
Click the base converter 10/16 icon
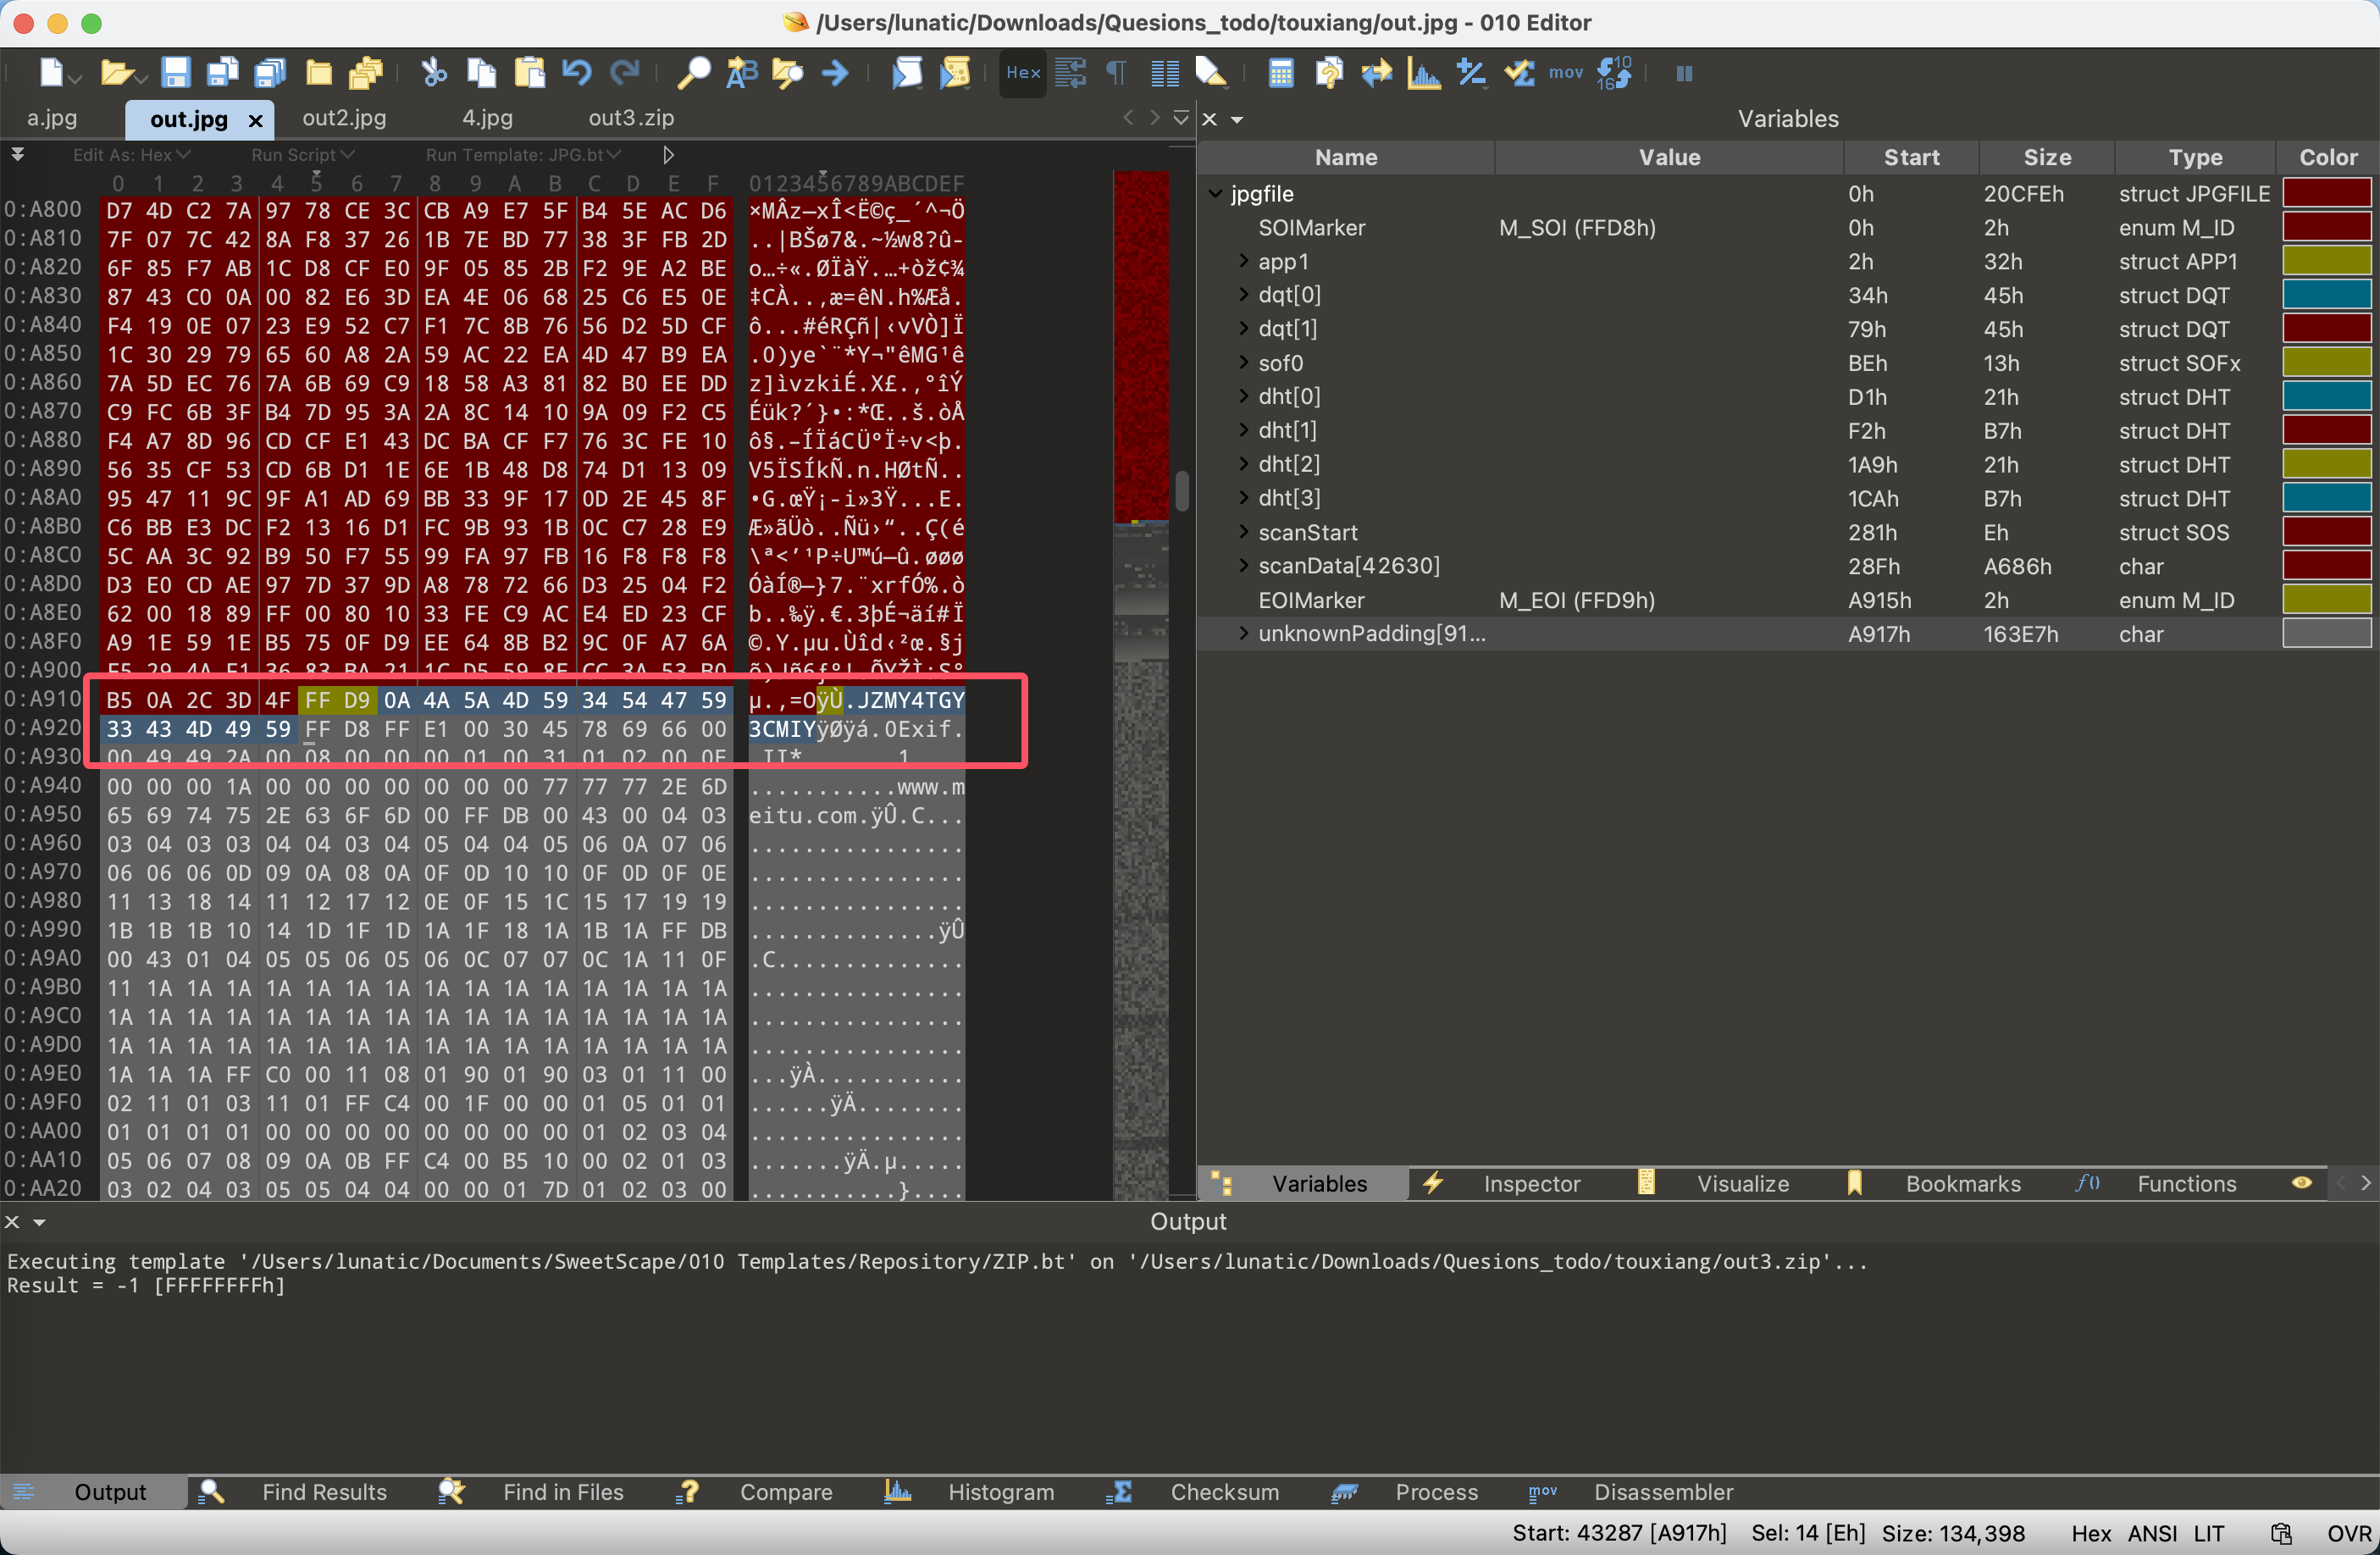click(1614, 73)
